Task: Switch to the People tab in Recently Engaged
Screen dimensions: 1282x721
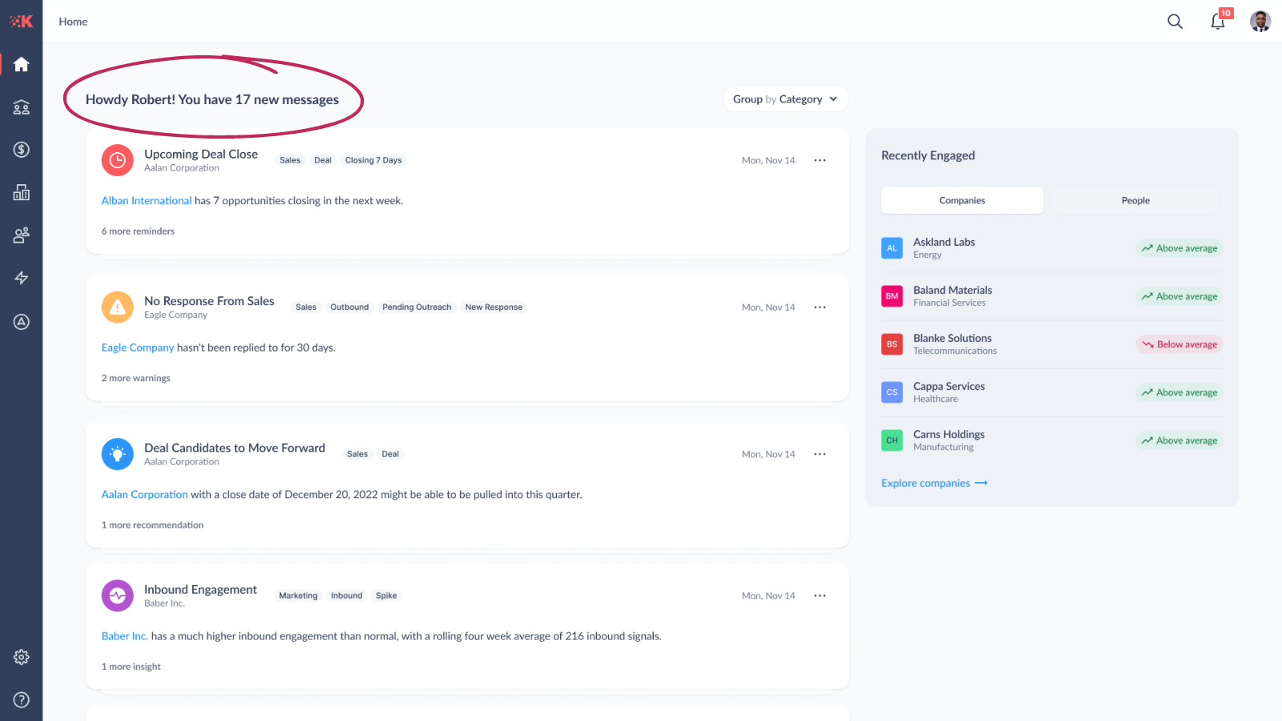Action: (x=1135, y=200)
